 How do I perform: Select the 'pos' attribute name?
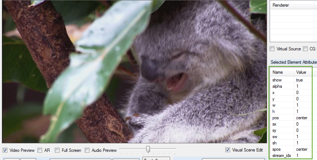click(x=276, y=118)
